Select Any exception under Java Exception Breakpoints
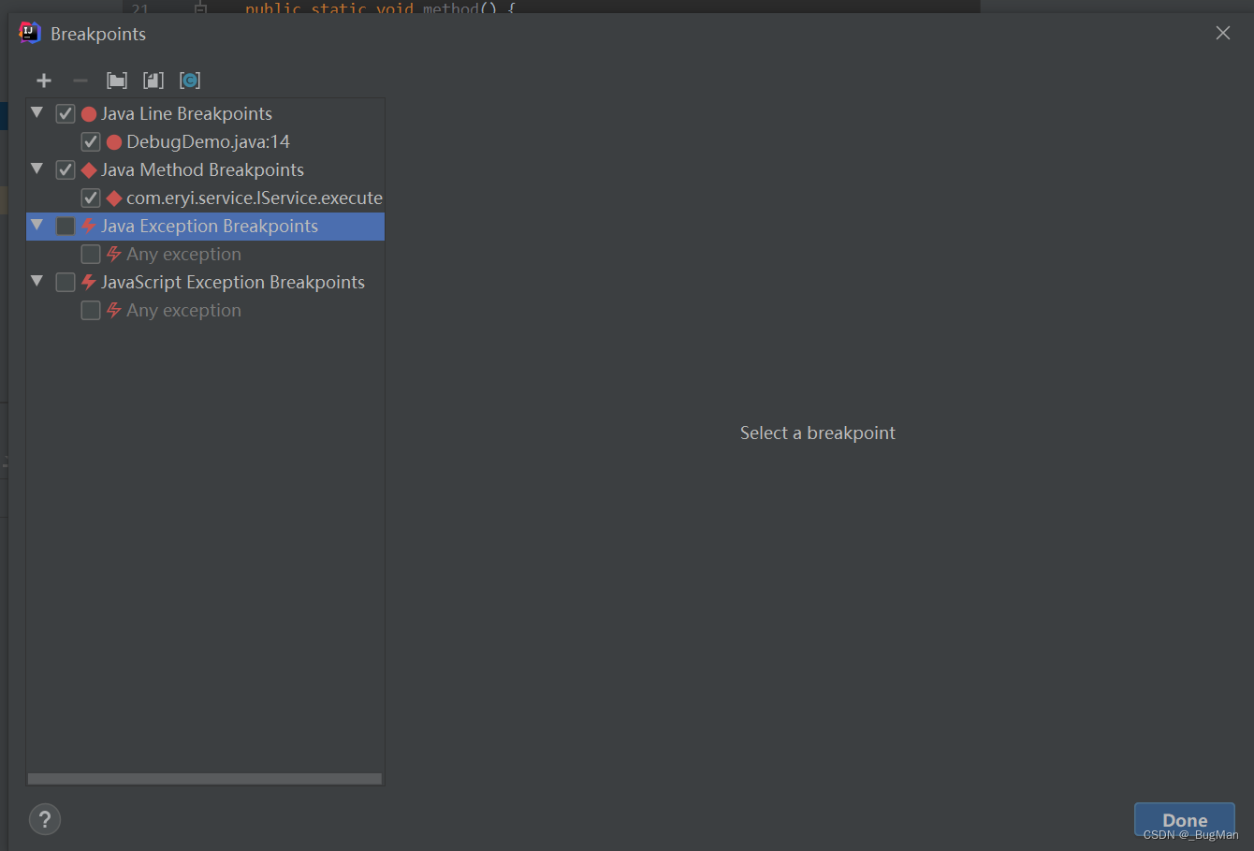 (183, 254)
